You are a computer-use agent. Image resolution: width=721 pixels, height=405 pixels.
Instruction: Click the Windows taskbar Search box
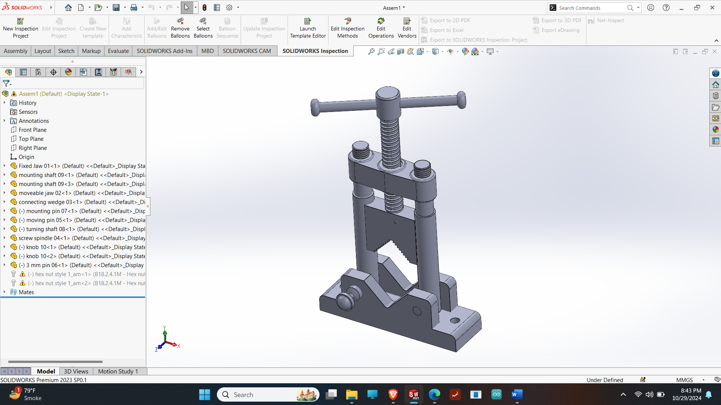(x=268, y=394)
